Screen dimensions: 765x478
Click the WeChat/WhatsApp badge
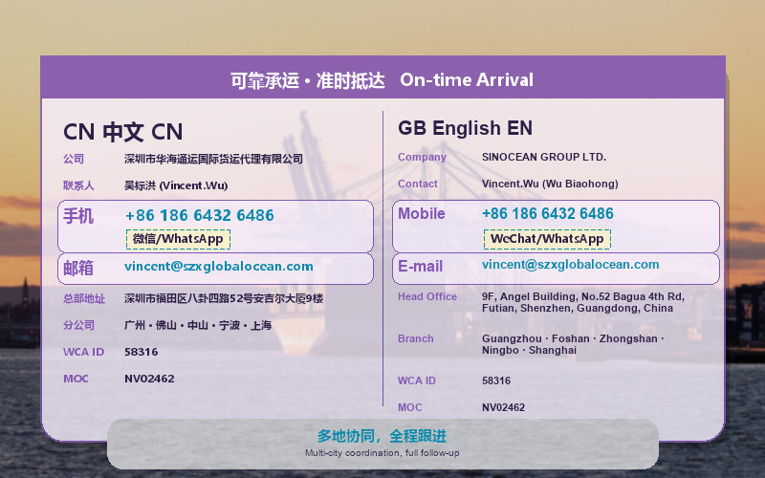click(547, 239)
